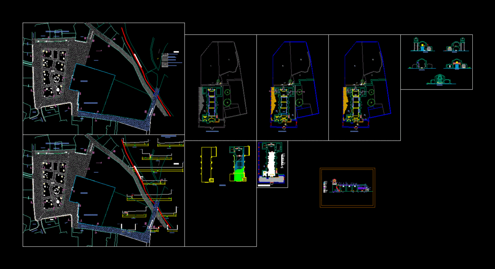Viewport: 495px width, 269px height.
Task: Select the cyan plot outline in the upper site plan
Action: [x=92, y=86]
